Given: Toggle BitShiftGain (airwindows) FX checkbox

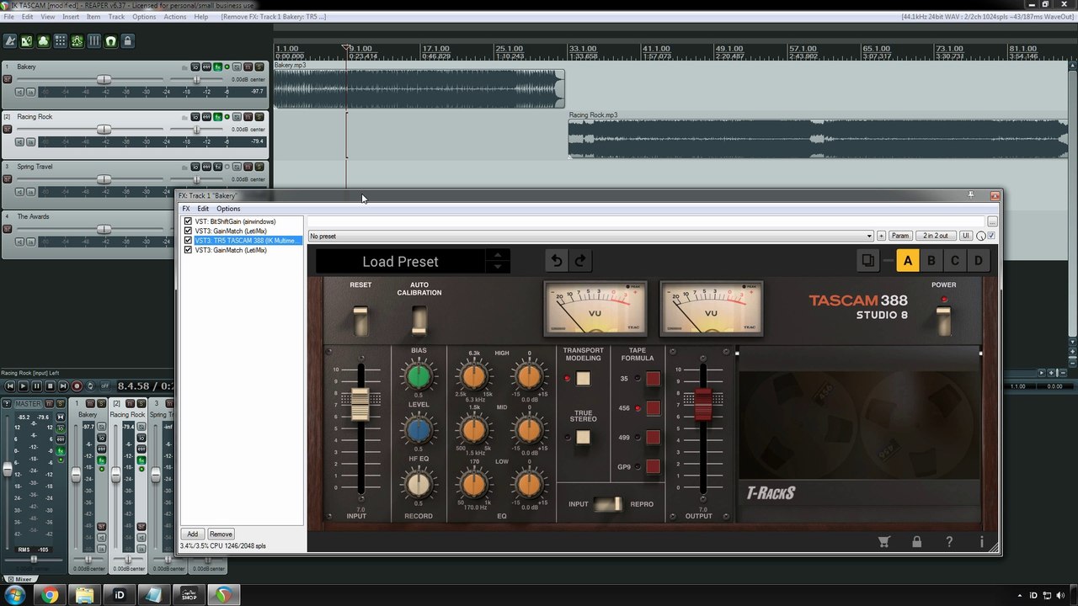Looking at the screenshot, I should click(x=189, y=221).
